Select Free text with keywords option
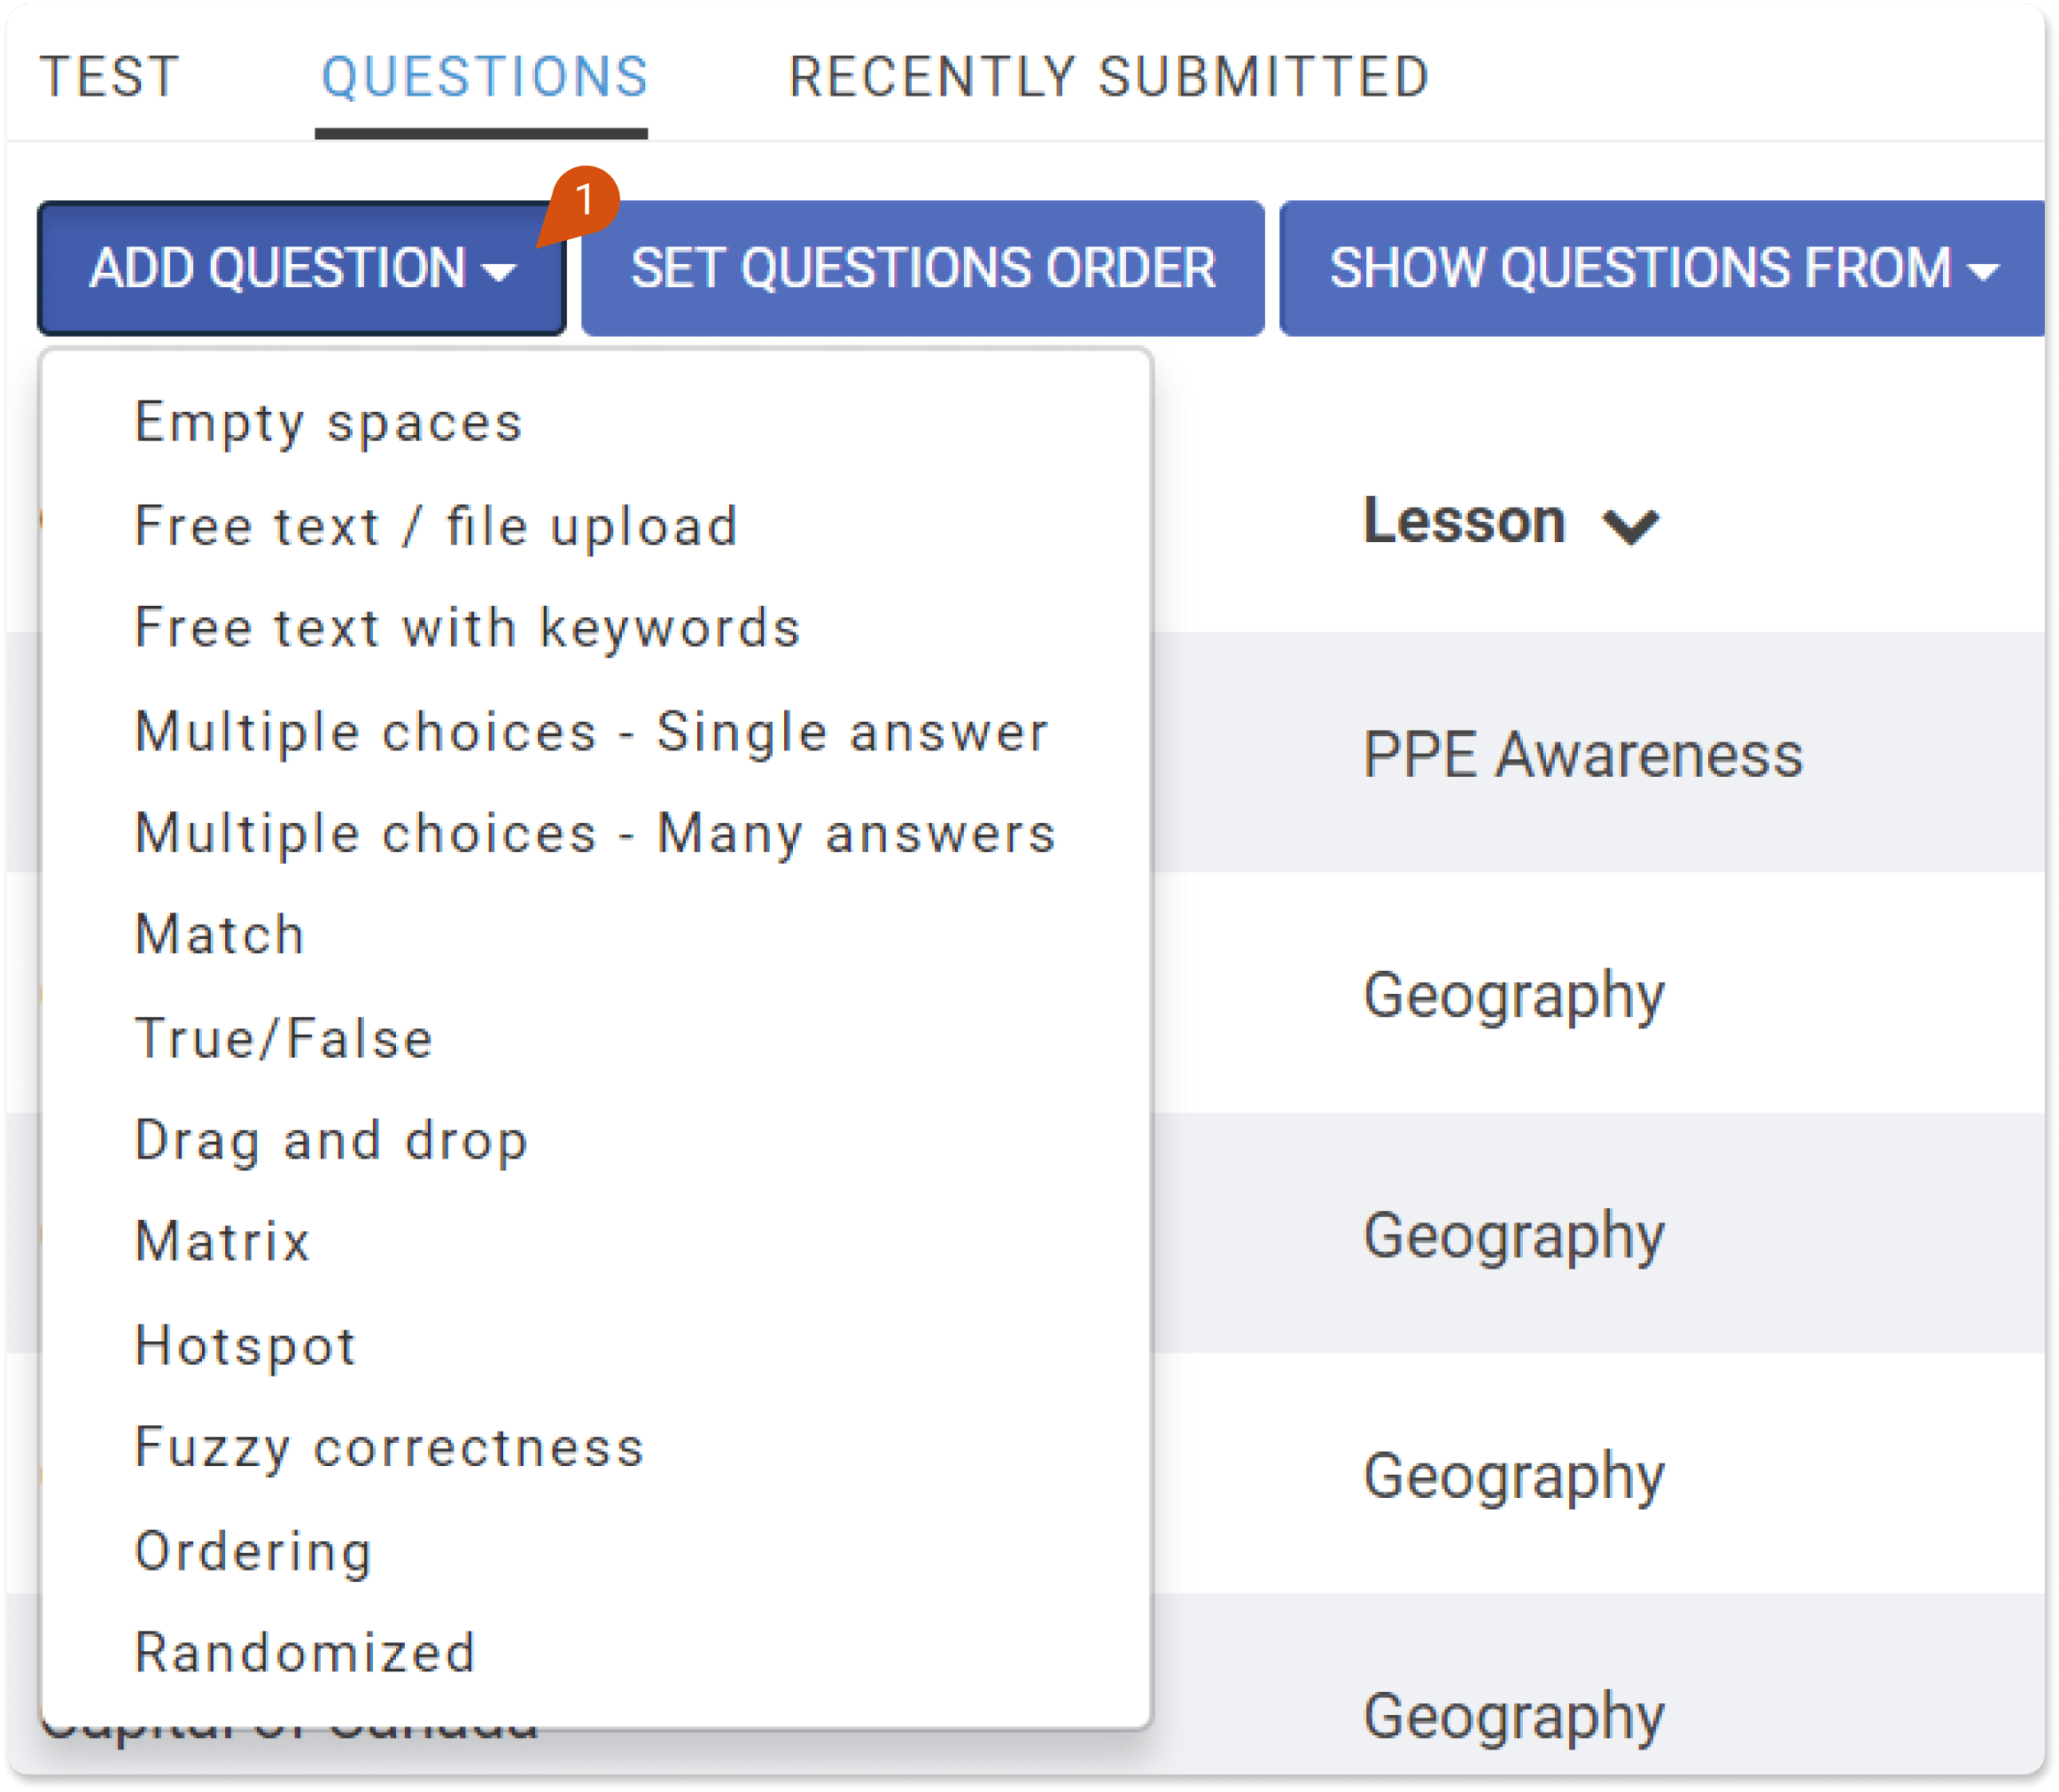Viewport: 2059px width, 1792px height. 468,628
